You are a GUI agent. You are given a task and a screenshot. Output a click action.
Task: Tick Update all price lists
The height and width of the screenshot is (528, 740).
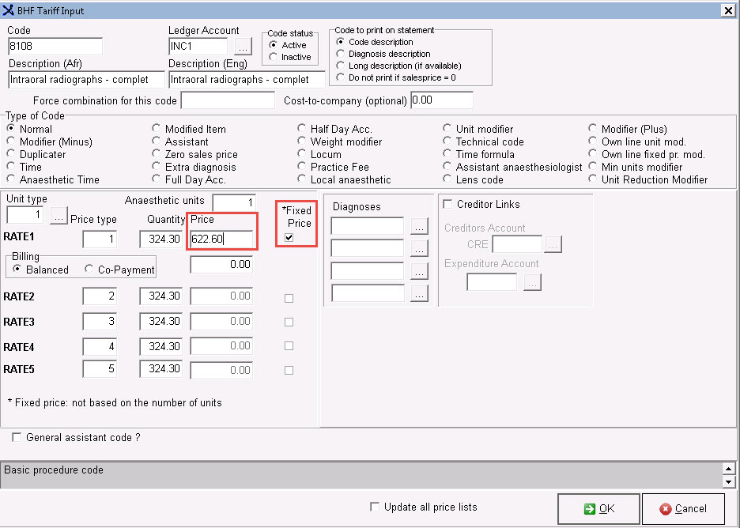point(375,507)
